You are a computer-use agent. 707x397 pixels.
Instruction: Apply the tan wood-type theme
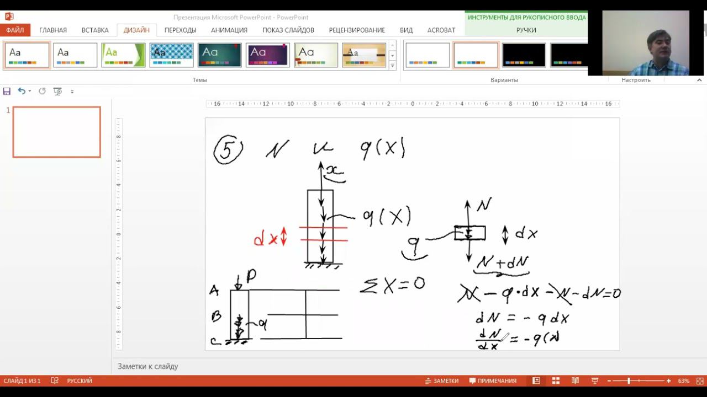(x=364, y=55)
